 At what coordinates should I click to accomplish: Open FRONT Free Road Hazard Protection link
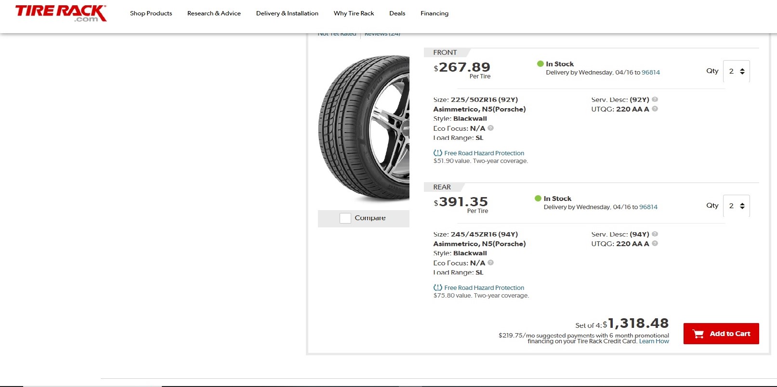pyautogui.click(x=484, y=153)
